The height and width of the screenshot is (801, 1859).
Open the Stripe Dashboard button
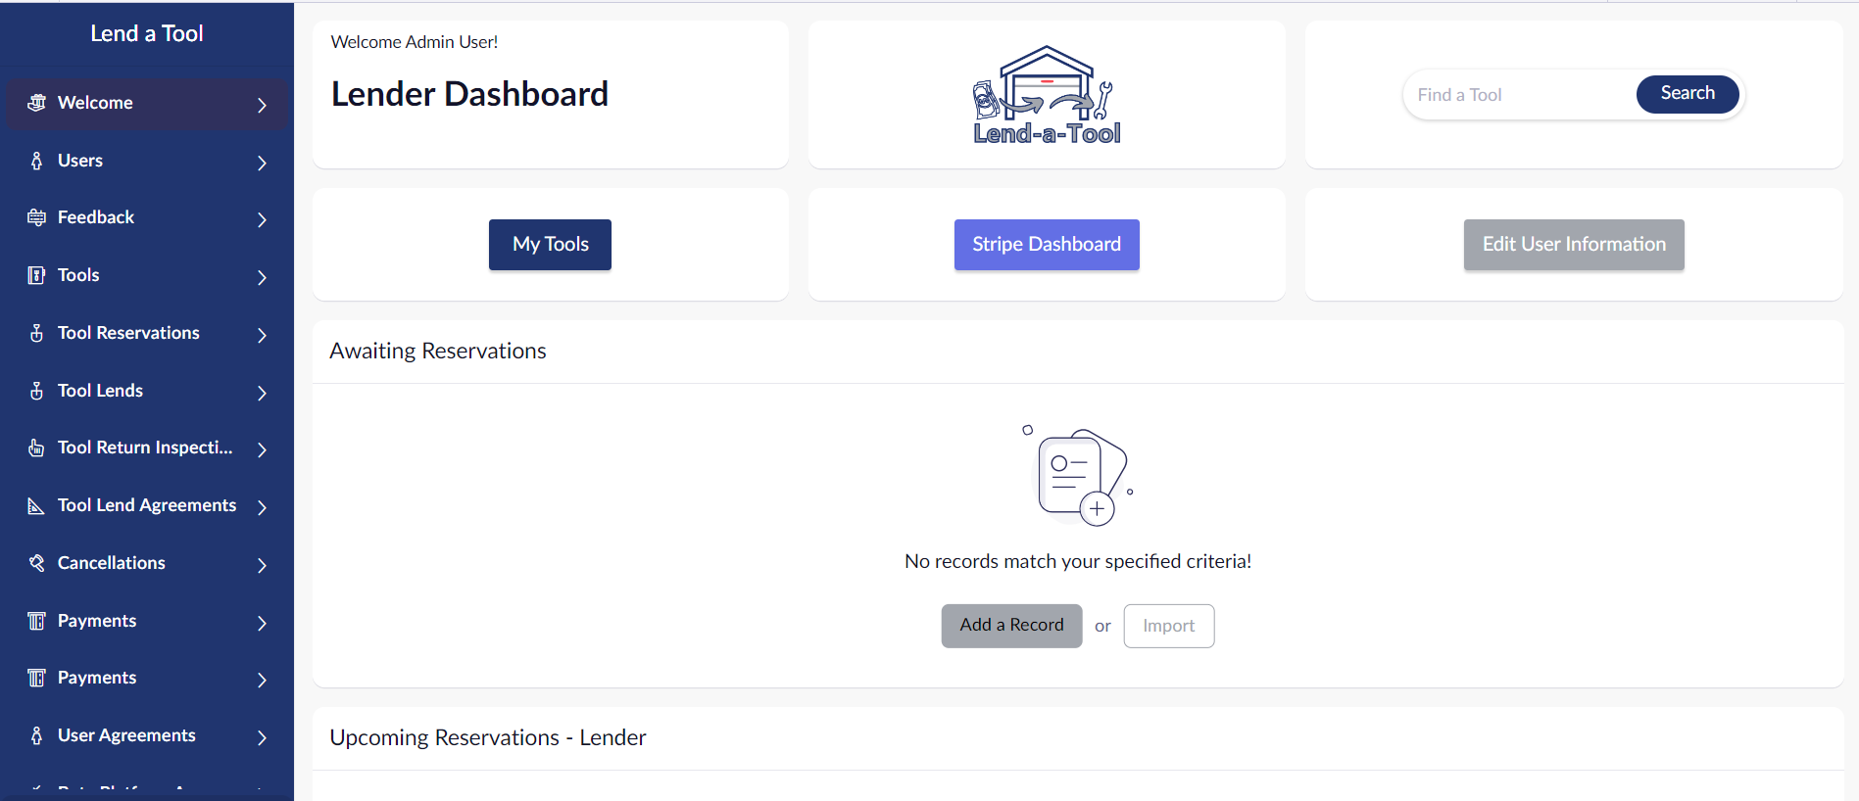(x=1047, y=245)
